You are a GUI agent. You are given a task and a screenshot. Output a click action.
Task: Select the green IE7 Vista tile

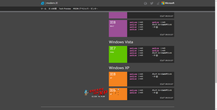(x=118, y=54)
